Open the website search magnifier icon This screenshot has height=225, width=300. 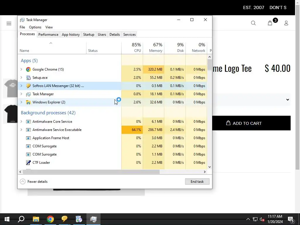coord(253,23)
